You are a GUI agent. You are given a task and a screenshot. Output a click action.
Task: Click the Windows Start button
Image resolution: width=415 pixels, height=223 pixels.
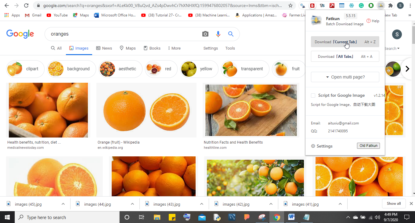(7, 217)
